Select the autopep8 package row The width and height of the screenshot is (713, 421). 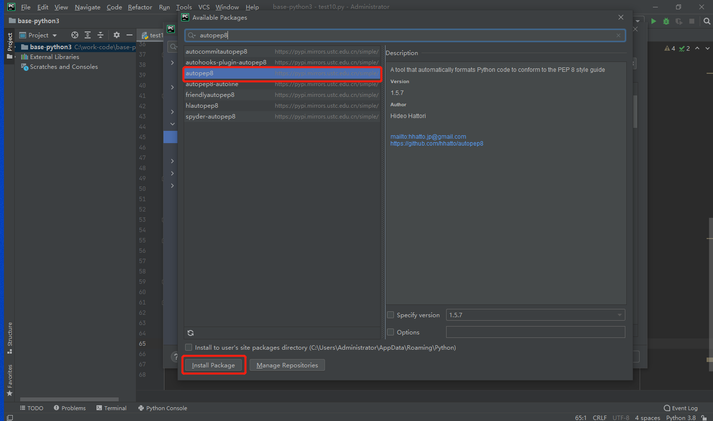tap(282, 73)
